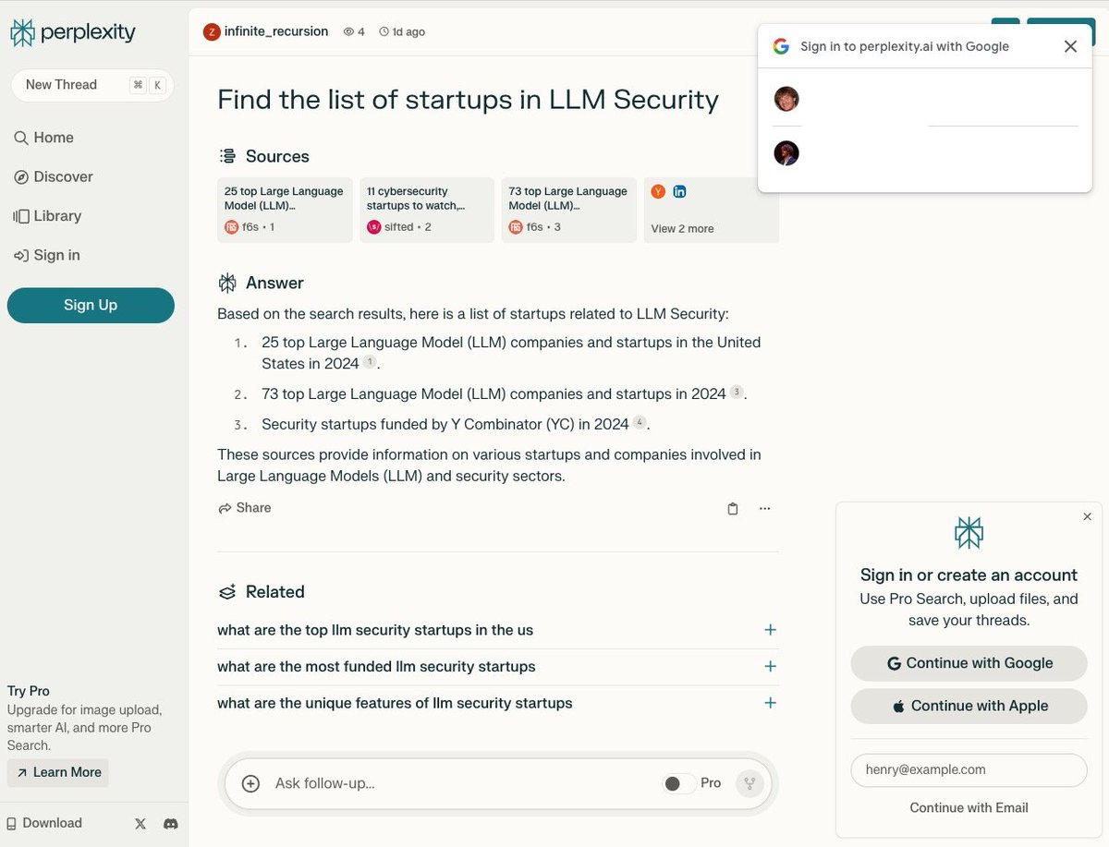This screenshot has height=847, width=1109.
Task: Close the Google sign-in popup
Action: click(1070, 46)
